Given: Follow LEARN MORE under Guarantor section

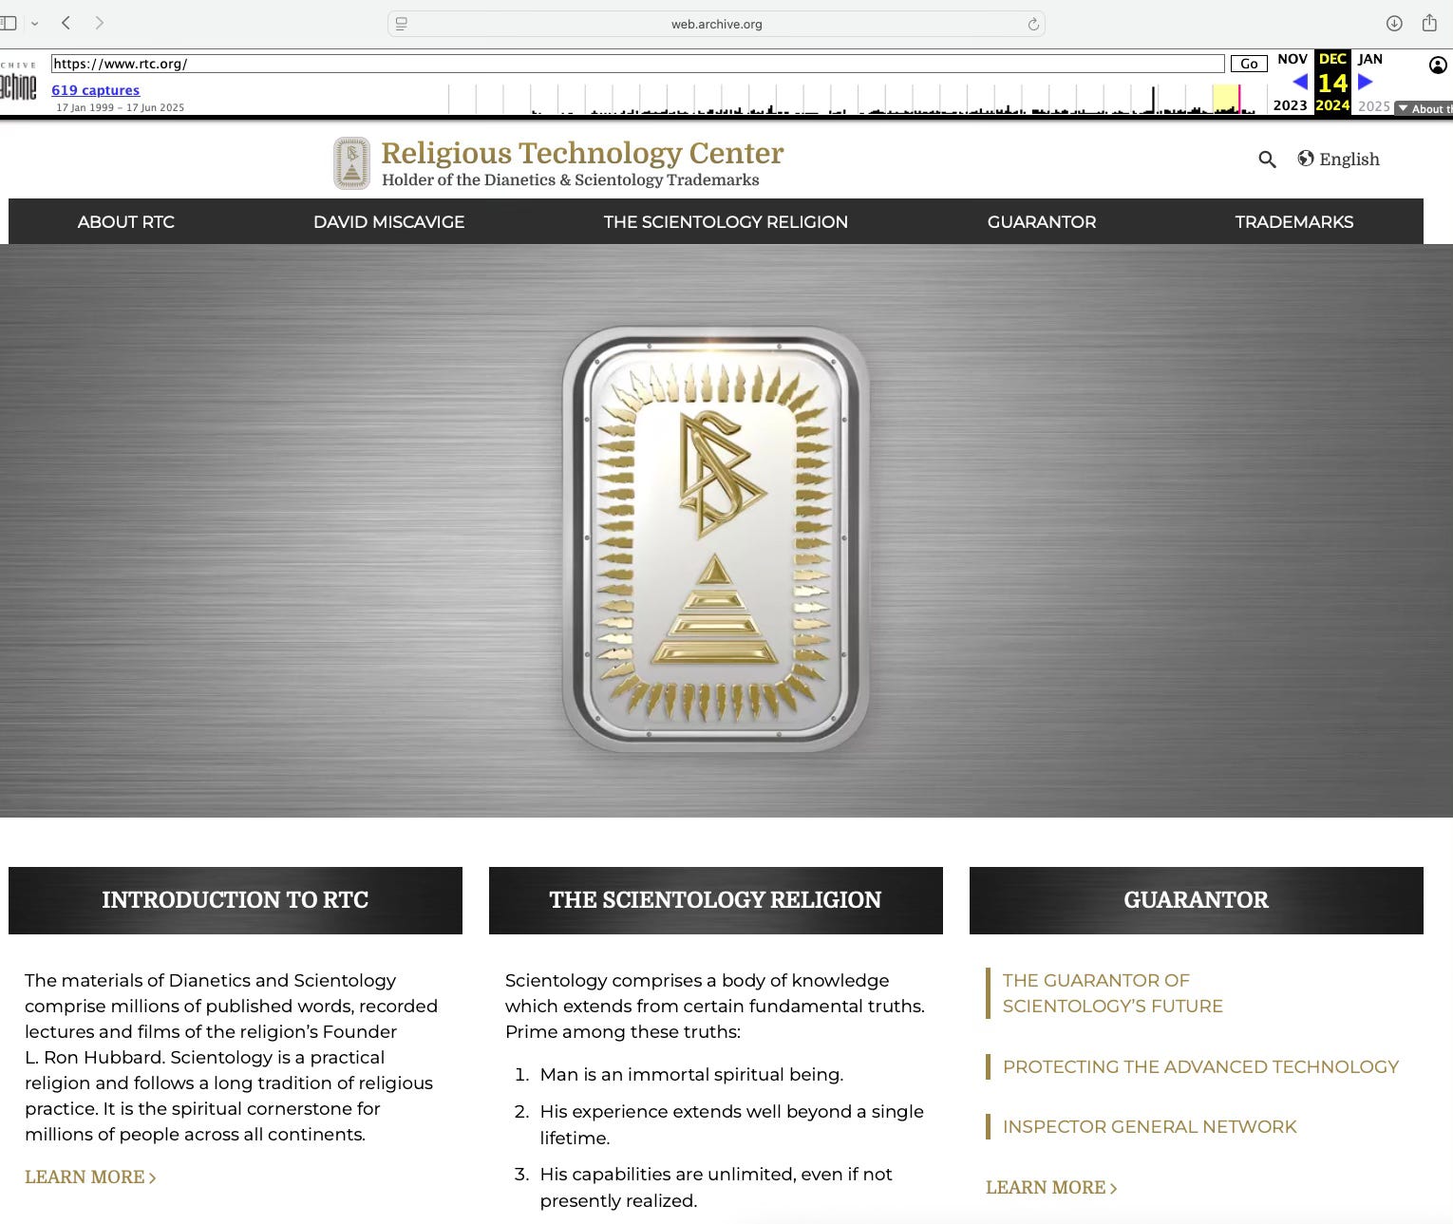Looking at the screenshot, I should click(x=1051, y=1188).
